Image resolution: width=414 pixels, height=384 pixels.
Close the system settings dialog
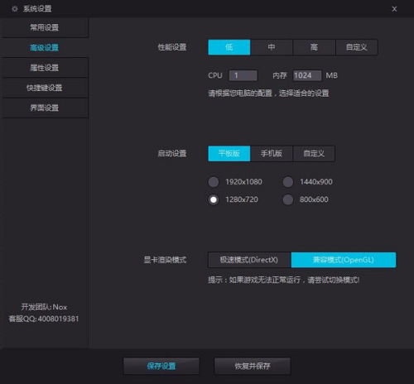pyautogui.click(x=394, y=9)
